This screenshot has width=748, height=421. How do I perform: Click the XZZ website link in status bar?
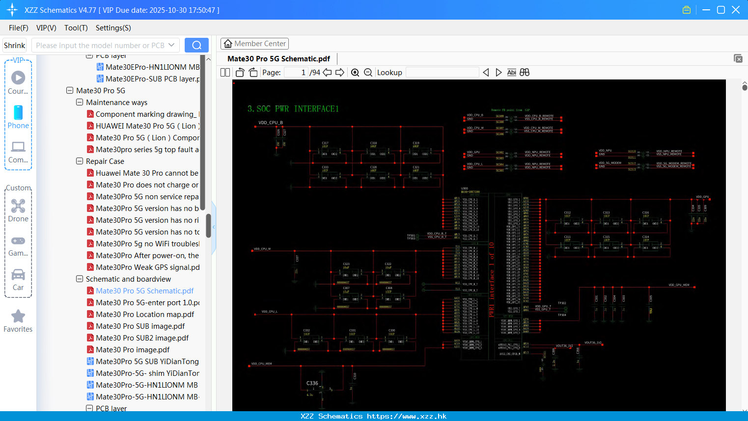pos(407,416)
